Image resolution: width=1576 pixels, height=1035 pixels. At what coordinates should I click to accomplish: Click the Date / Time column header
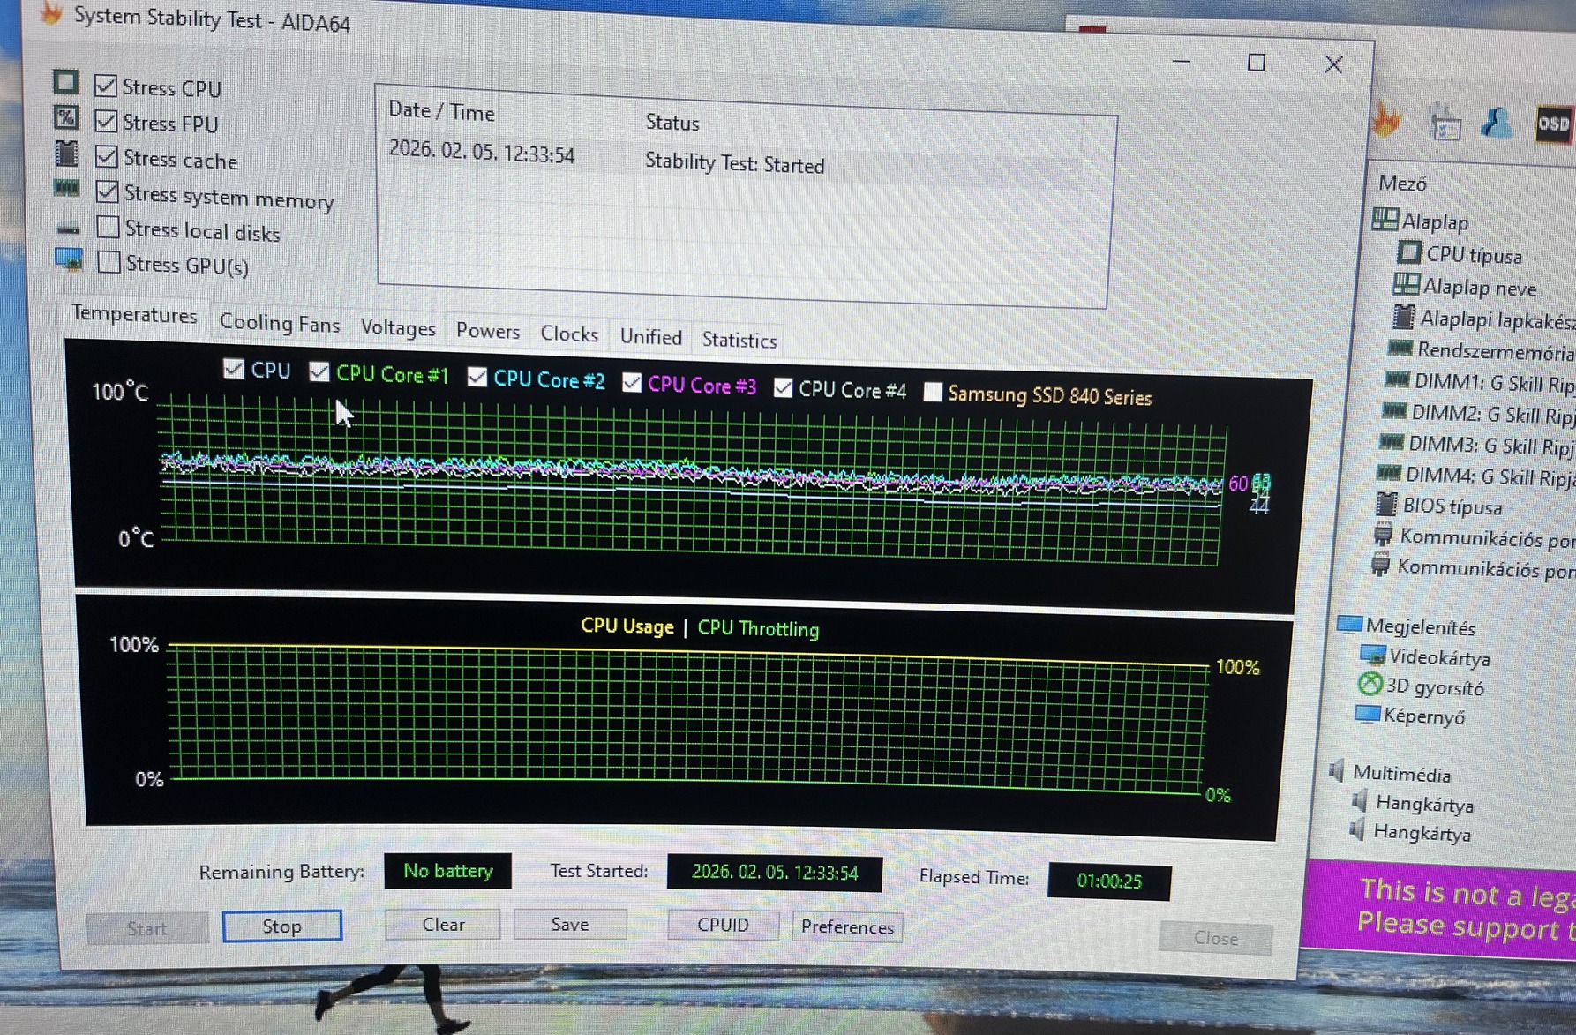(441, 112)
